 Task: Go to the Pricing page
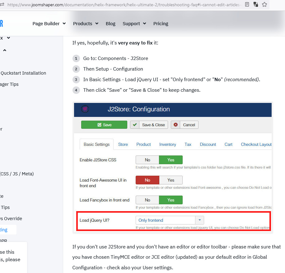tap(161, 24)
